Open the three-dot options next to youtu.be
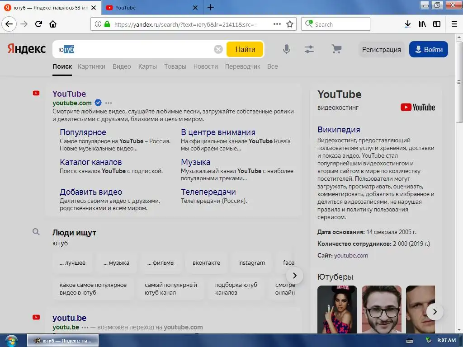 [x=85, y=327]
